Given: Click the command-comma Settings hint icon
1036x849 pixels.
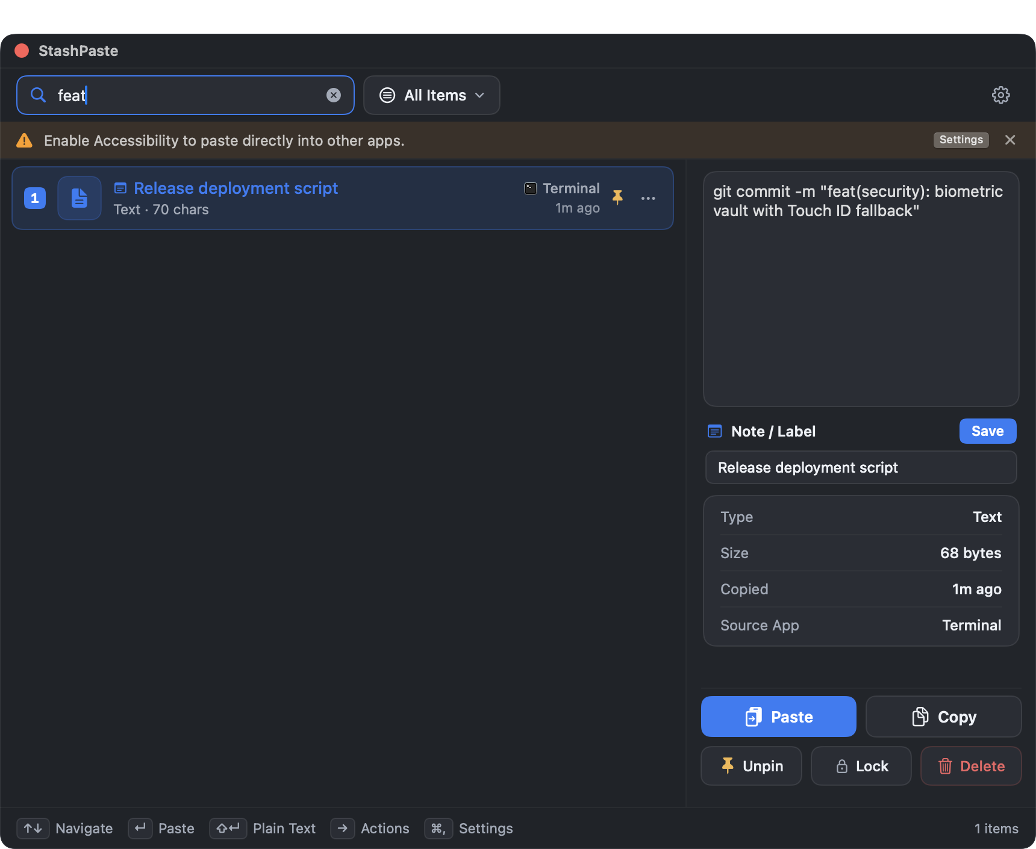Looking at the screenshot, I should point(438,829).
